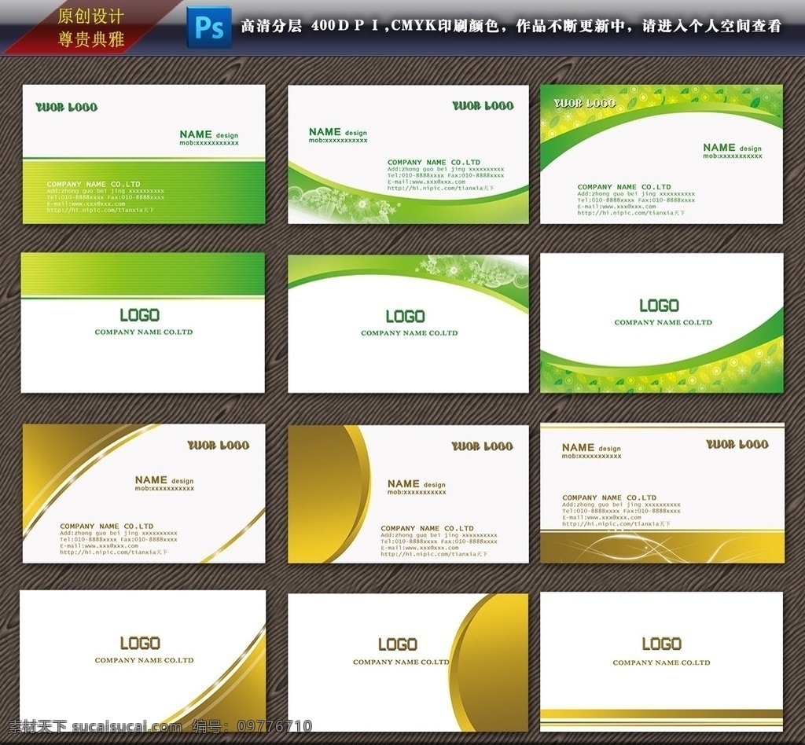Click the mob:xxxxxxxxxxx line on green leafy arc card

coord(733,156)
